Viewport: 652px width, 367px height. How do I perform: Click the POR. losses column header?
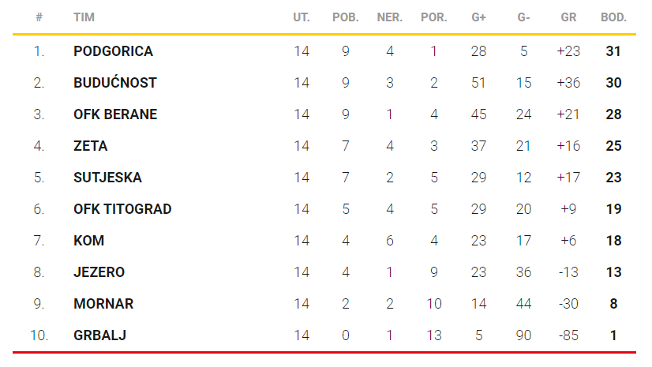click(x=433, y=17)
